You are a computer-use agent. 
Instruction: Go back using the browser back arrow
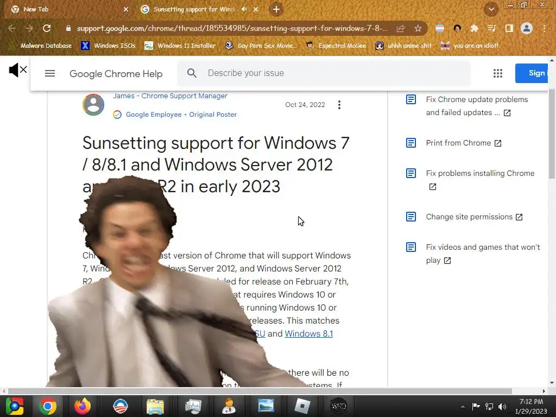point(12,28)
